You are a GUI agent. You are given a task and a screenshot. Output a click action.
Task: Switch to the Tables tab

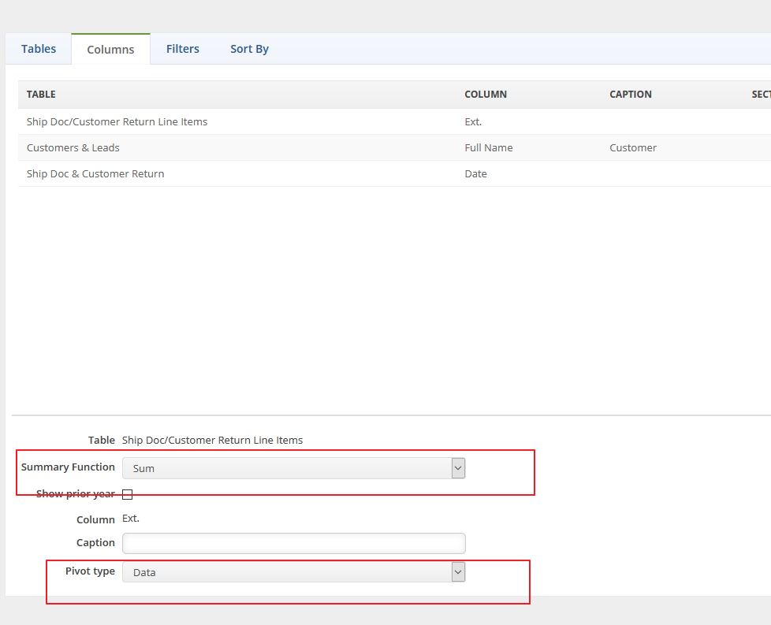(39, 49)
